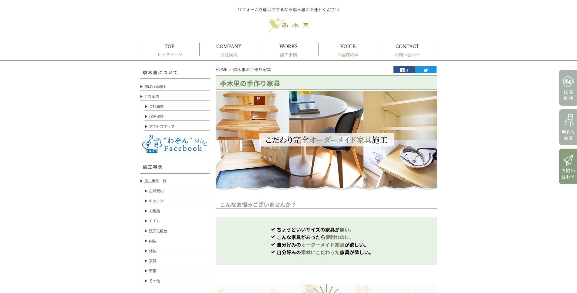577x293 pixels.
Task: Open COMPANY 会社案内 menu
Action: (x=229, y=50)
